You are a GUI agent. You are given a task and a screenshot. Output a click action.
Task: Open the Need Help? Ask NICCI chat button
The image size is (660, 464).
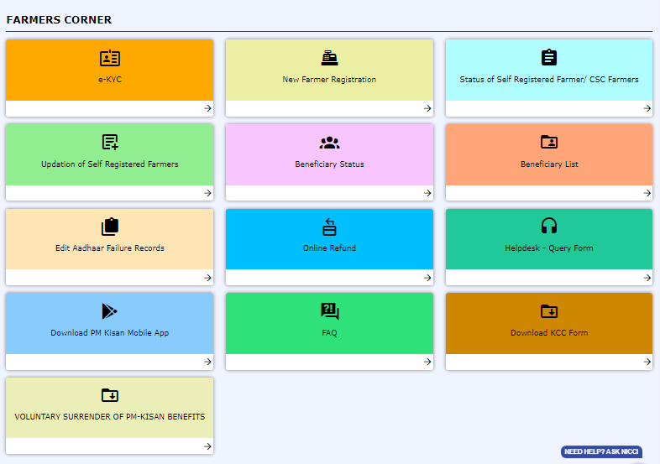point(601,451)
